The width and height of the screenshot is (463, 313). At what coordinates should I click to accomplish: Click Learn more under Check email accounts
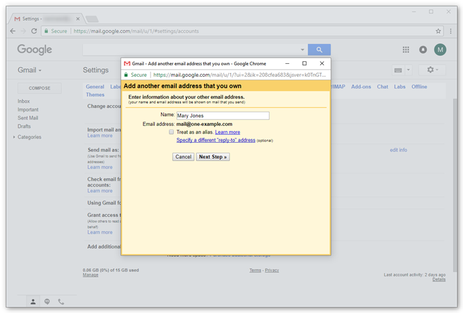(100, 190)
